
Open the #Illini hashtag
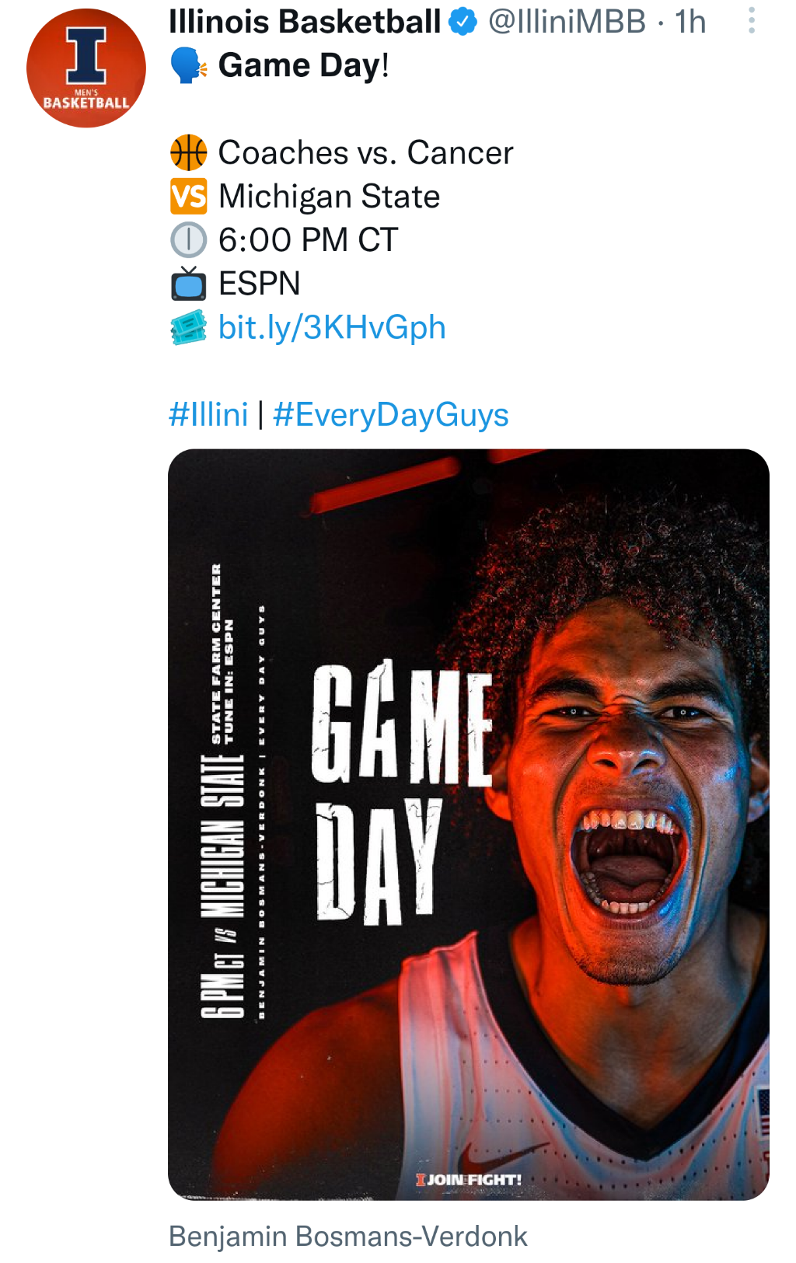(208, 414)
